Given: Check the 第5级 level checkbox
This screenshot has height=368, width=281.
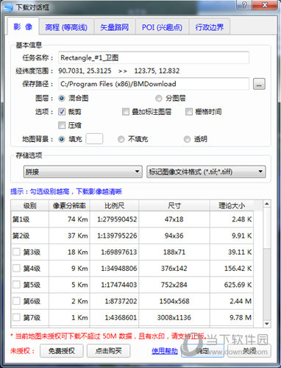Looking at the screenshot, I should [16, 285].
